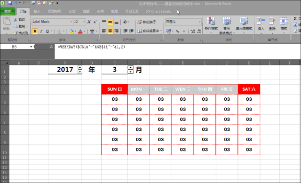This screenshot has width=301, height=183.
Task: Switch to the Formulas tab
Action: tap(72, 11)
